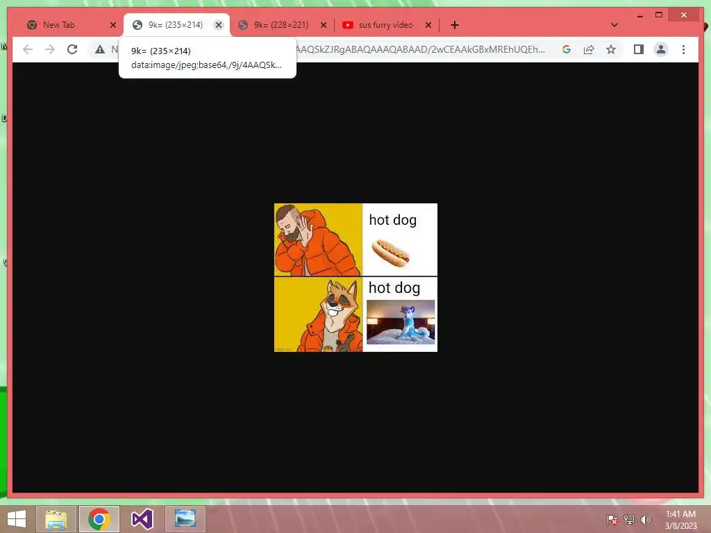Reload the current page
This screenshot has width=711, height=533.
point(72,49)
